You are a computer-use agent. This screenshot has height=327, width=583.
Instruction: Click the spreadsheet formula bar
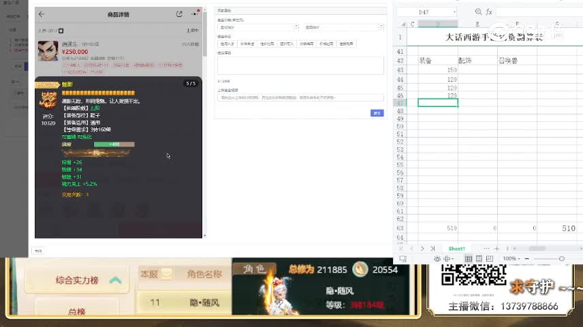tap(540, 12)
